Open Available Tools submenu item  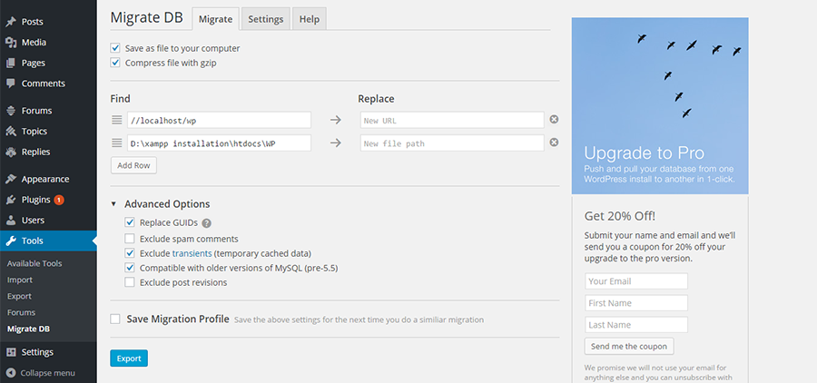pos(34,264)
